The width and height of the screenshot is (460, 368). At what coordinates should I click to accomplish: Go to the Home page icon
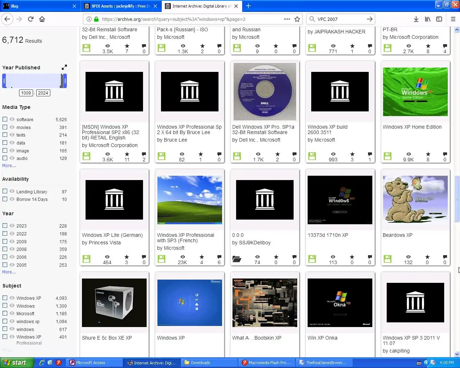42,19
